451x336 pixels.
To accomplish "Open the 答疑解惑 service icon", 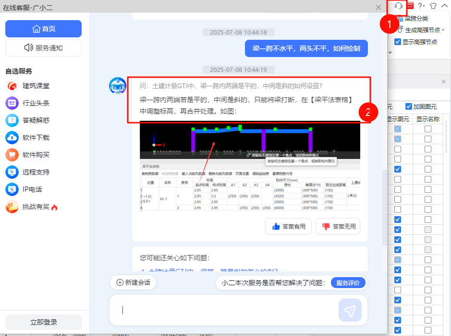I will click(x=12, y=120).
